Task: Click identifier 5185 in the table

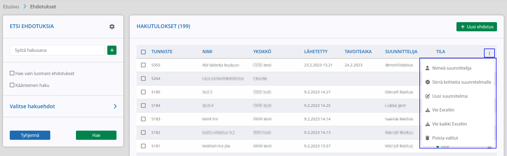Action: pyautogui.click(x=156, y=92)
